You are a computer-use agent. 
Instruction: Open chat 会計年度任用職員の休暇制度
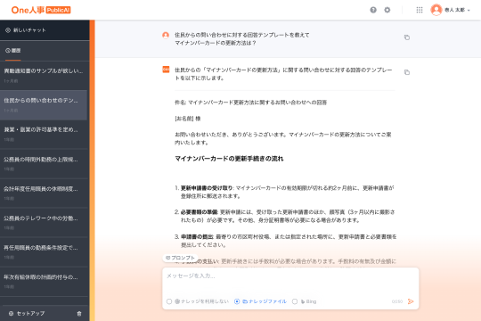(44, 193)
